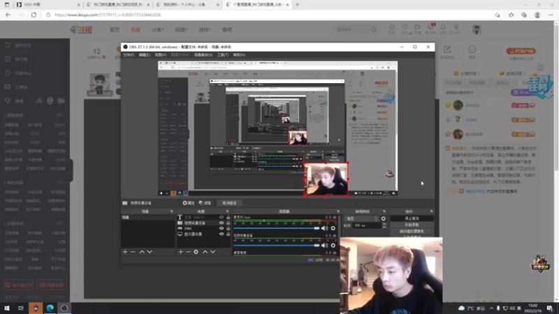Toggle visibility of 视频采集设备 source
Viewport: 559px width, 314px height.
(x=222, y=223)
